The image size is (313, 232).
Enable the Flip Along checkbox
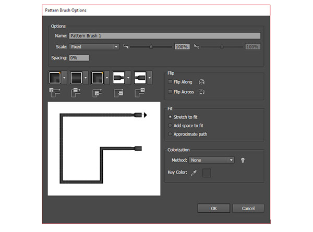pyautogui.click(x=170, y=82)
